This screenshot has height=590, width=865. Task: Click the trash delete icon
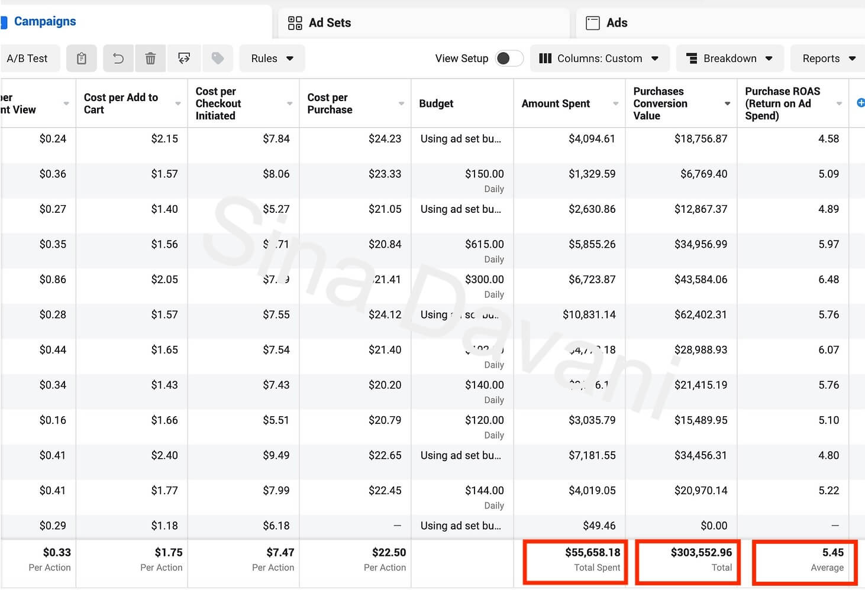point(151,59)
